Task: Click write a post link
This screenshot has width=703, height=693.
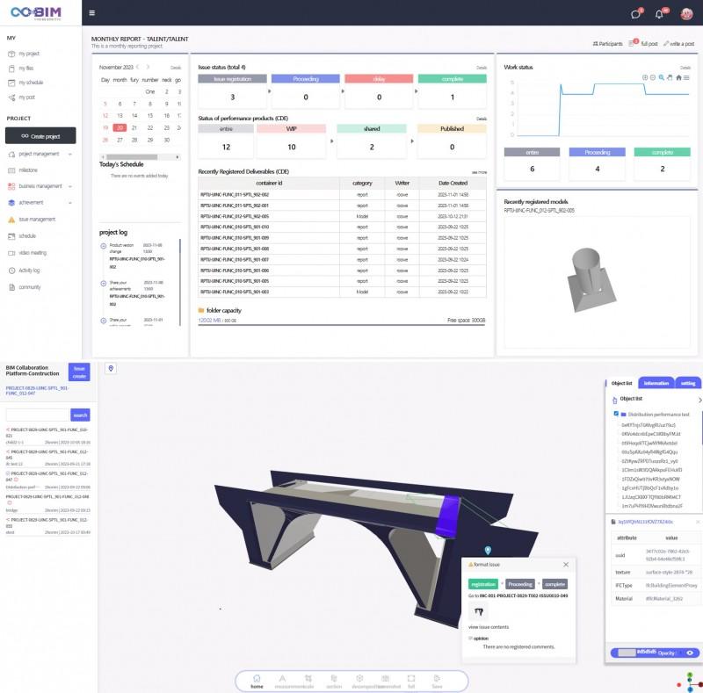Action: coord(678,44)
